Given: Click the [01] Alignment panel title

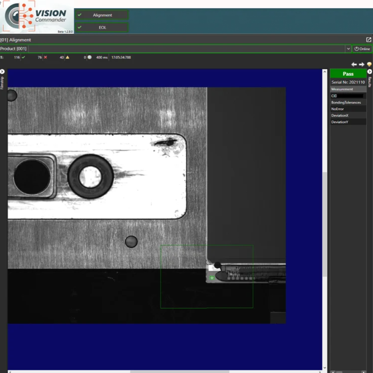Looking at the screenshot, I should tap(15, 40).
